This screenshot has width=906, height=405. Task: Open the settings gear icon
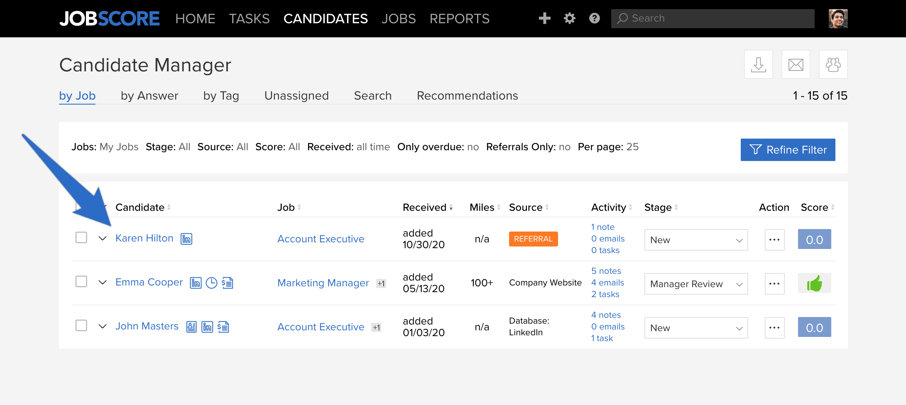pos(569,18)
